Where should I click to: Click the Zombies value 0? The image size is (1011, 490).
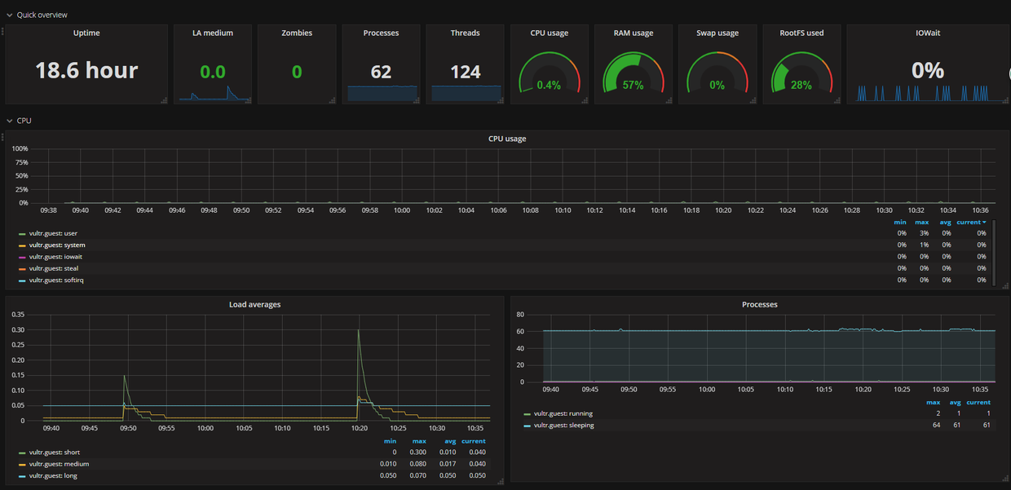point(297,72)
